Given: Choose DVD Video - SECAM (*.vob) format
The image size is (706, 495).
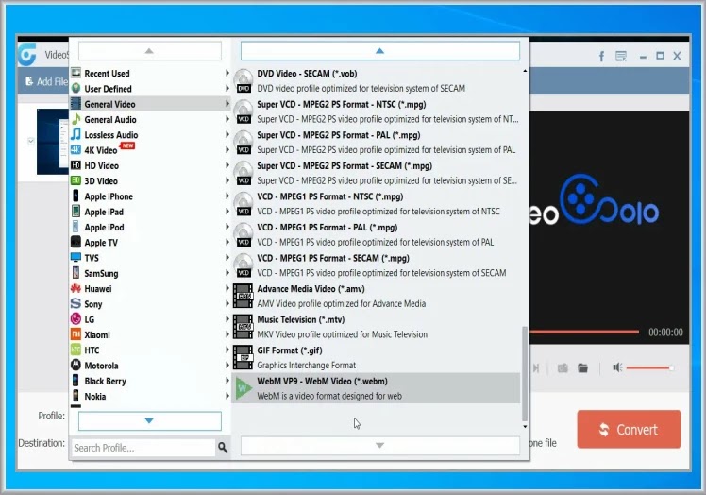Looking at the screenshot, I should (376, 80).
